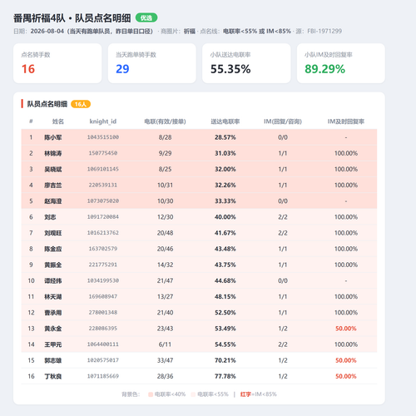
Task: Click the date text 2026-08-04
Action: click(x=47, y=31)
